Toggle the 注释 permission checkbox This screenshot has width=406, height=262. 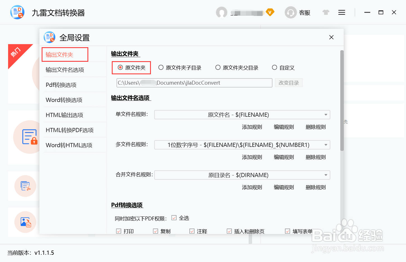click(x=192, y=231)
